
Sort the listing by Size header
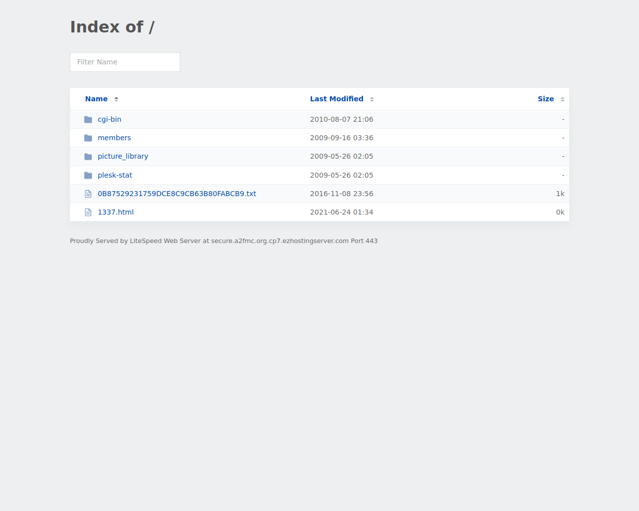click(x=546, y=99)
